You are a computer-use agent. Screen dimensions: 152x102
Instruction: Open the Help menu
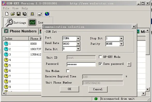(x=25, y=8)
